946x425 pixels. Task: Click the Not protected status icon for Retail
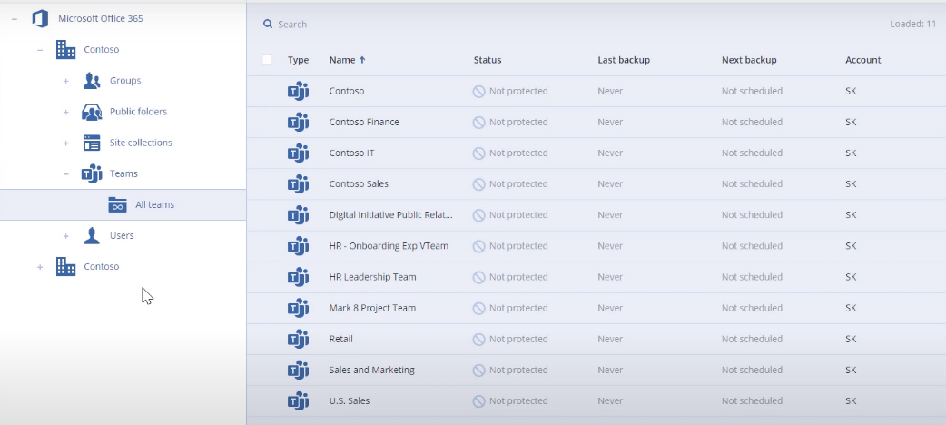coord(479,340)
